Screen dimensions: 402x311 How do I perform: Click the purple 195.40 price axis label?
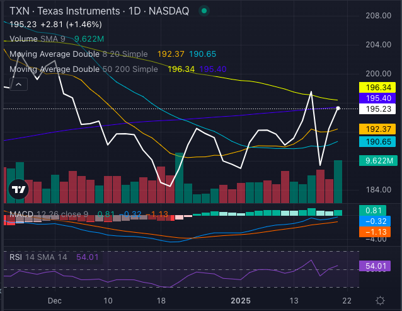(x=375, y=98)
